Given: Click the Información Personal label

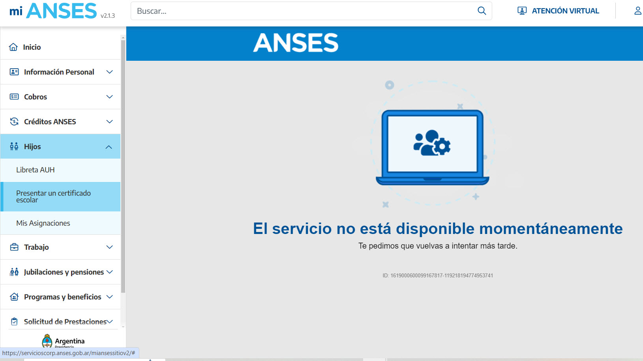Looking at the screenshot, I should (59, 72).
